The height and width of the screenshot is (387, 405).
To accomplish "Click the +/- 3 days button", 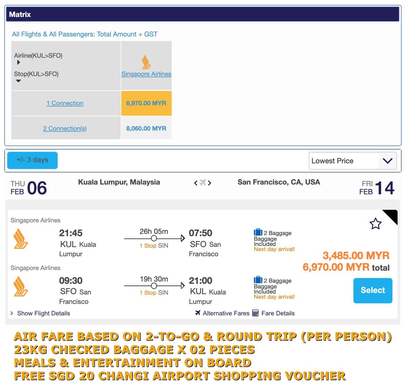I will click(x=32, y=160).
